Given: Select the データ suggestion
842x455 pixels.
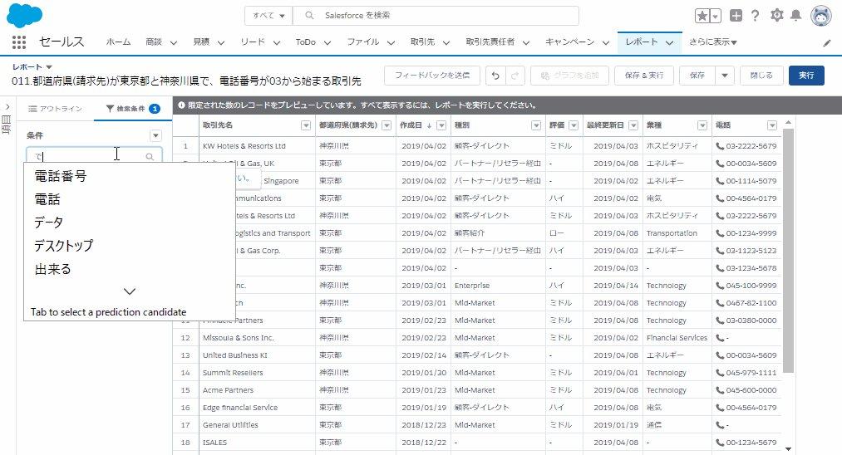Looking at the screenshot, I should pos(48,223).
